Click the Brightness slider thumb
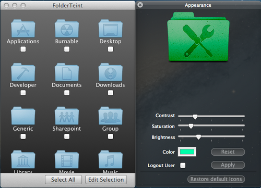The width and height of the screenshot is (261, 188). (198, 137)
